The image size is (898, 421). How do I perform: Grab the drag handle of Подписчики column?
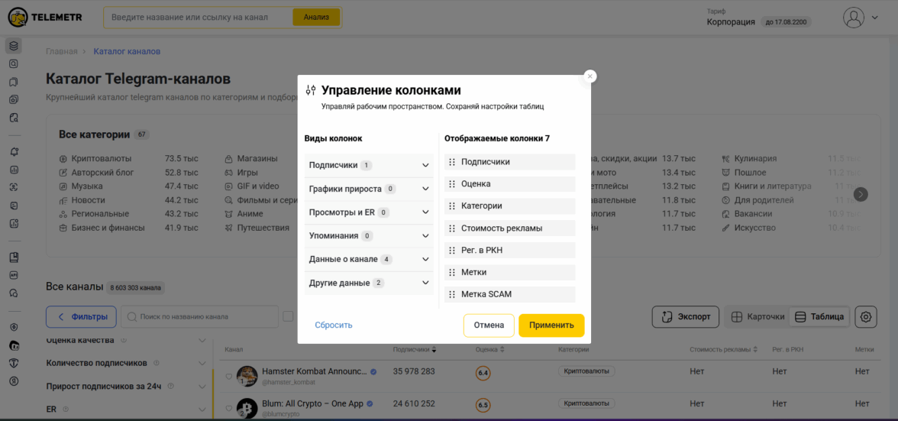pos(452,162)
